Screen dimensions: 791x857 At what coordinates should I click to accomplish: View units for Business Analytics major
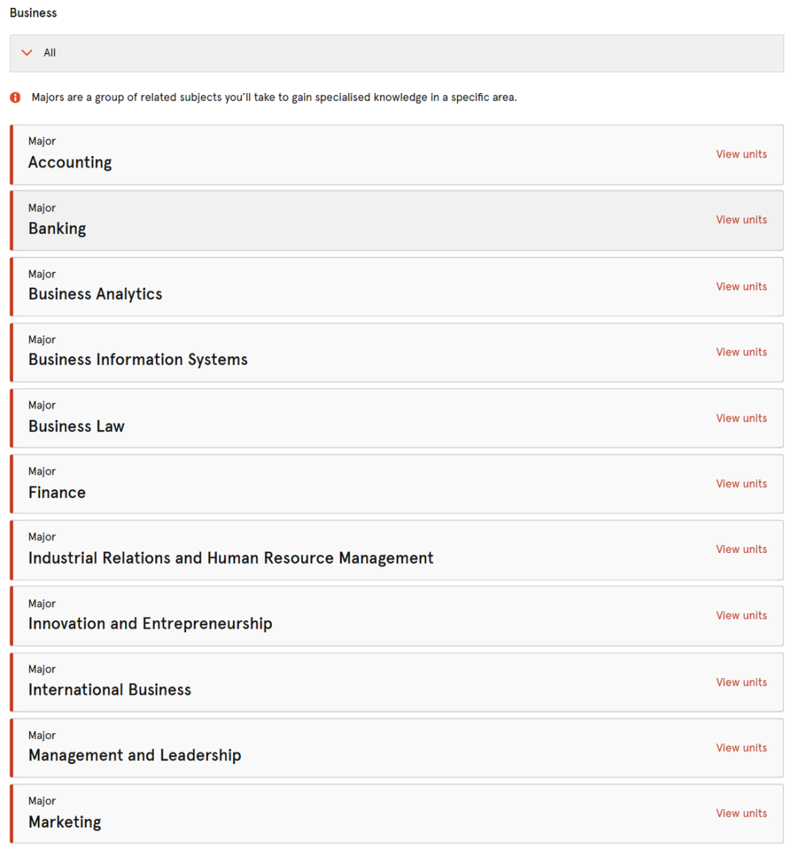pos(740,286)
